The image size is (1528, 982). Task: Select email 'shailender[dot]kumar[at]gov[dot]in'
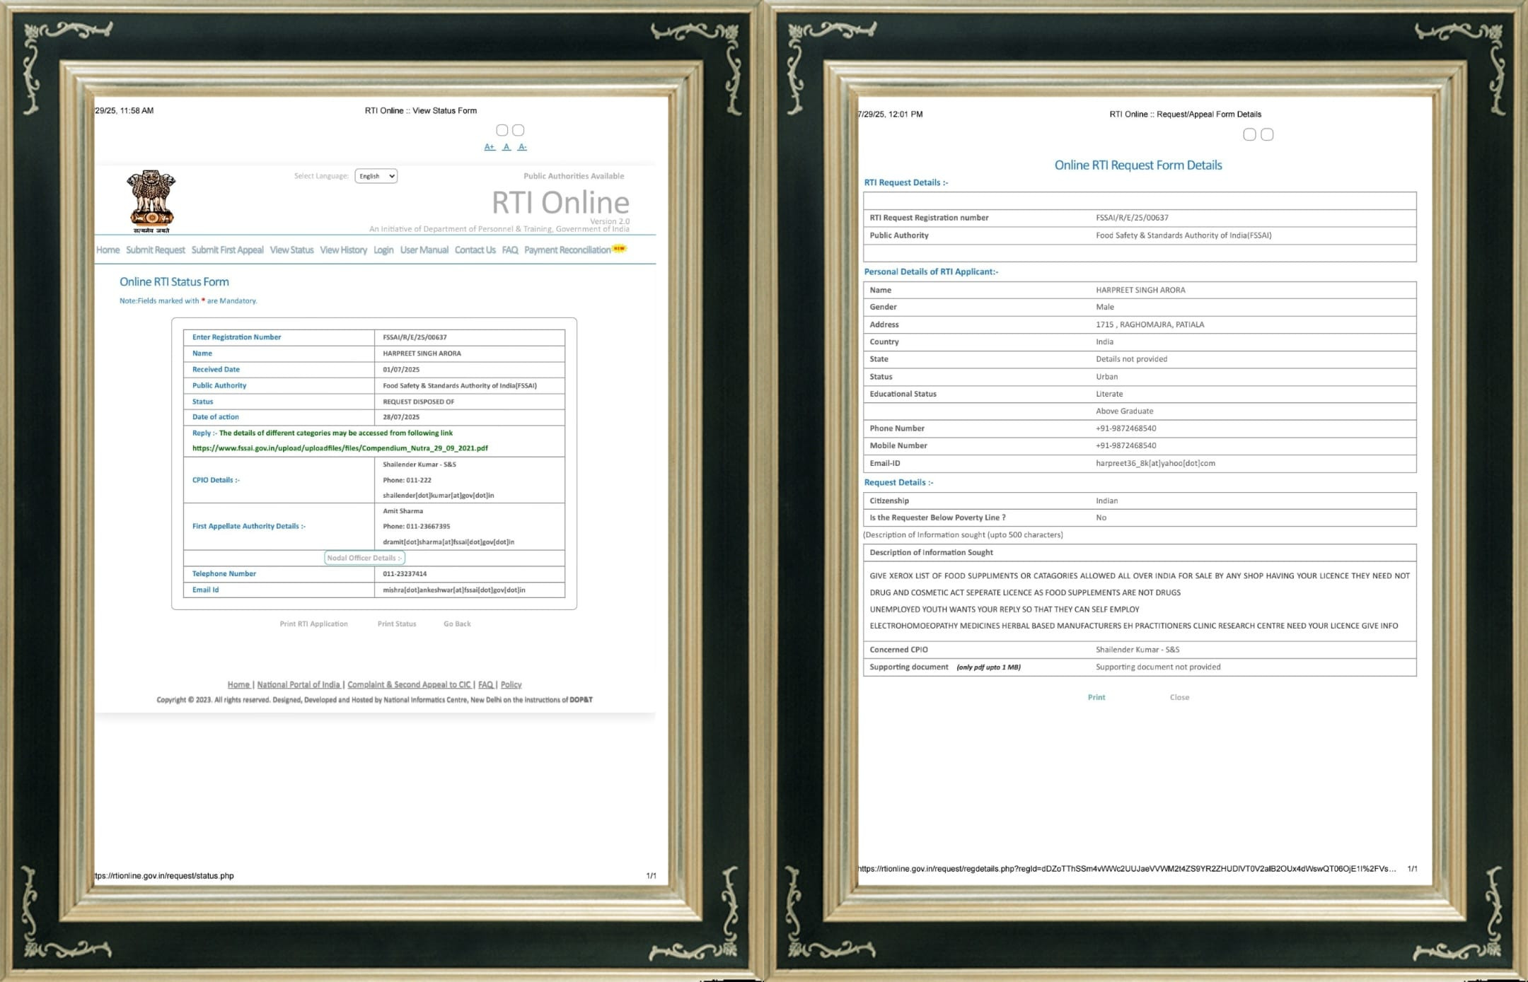pyautogui.click(x=439, y=496)
